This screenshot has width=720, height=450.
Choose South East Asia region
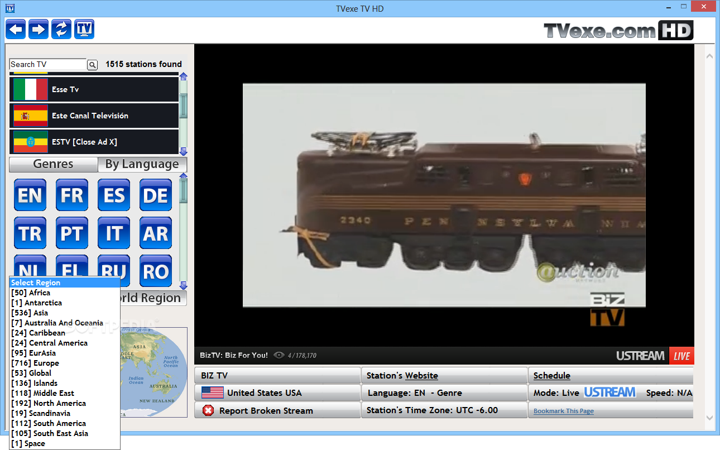click(x=65, y=433)
